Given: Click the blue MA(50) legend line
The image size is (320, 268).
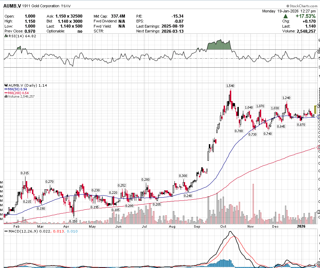Looking at the screenshot, I should coord(6,89).
